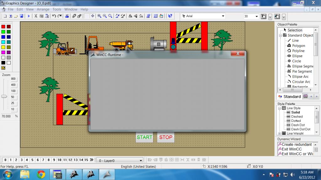The image size is (321, 180).
Task: Click the Zoom in magnifier icon
Action: click(99, 16)
